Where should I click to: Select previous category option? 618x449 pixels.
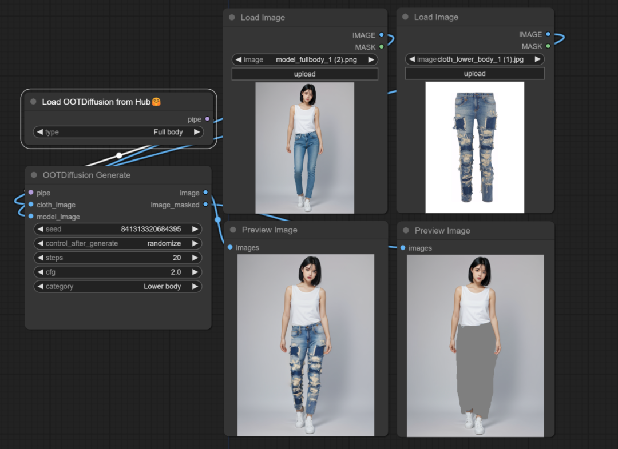(41, 286)
